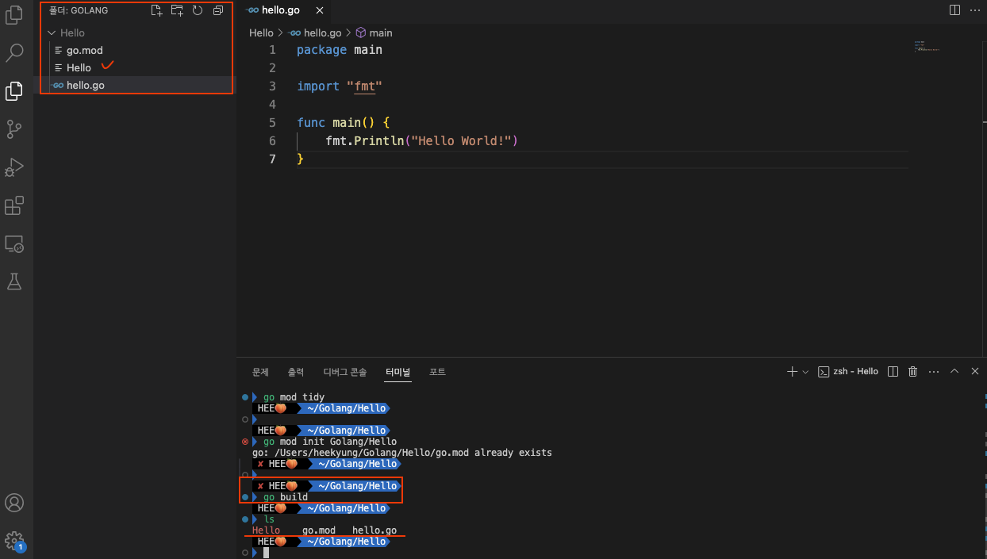Maximize the panel with up chevron
The height and width of the screenshot is (559, 987).
tap(954, 371)
